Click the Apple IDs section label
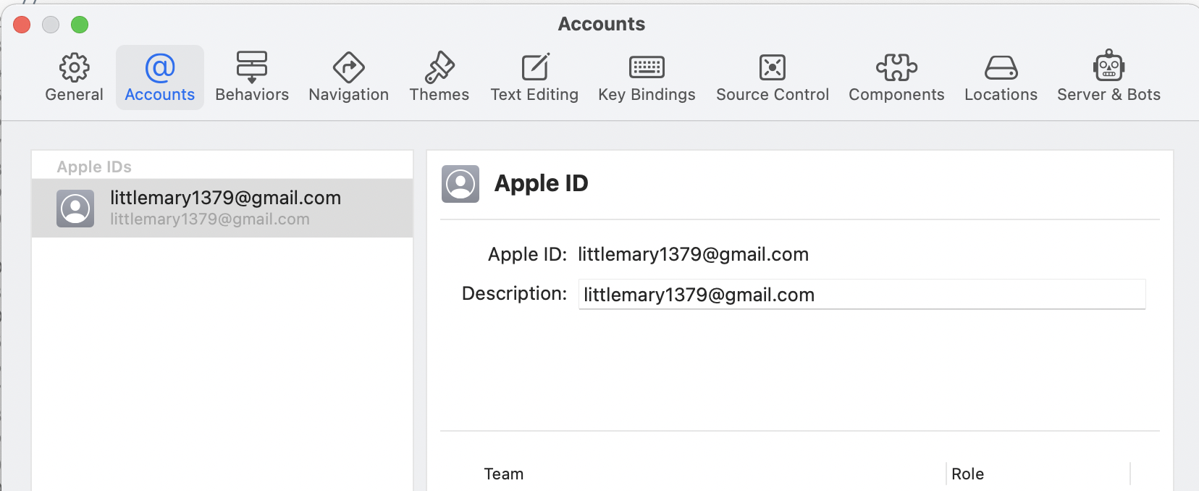This screenshot has width=1199, height=491. [94, 167]
